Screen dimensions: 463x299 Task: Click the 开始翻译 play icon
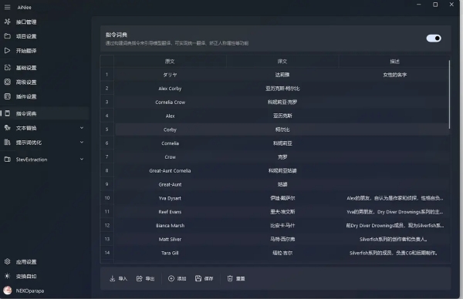[x=8, y=50]
